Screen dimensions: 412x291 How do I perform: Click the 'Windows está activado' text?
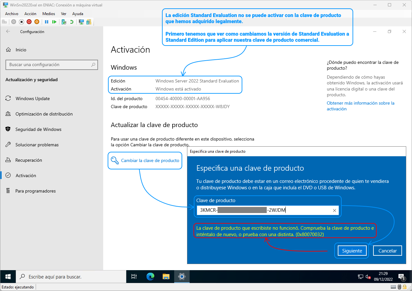tap(178, 89)
